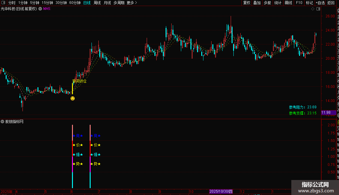
Task: Select the 1分钟 period
Action: (23, 3)
